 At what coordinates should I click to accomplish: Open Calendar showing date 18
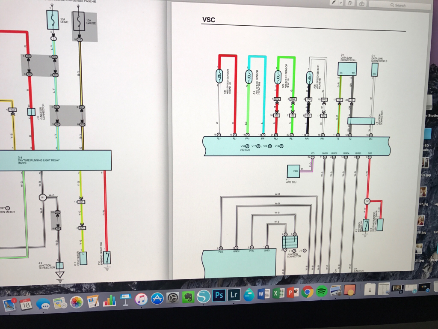point(26,304)
